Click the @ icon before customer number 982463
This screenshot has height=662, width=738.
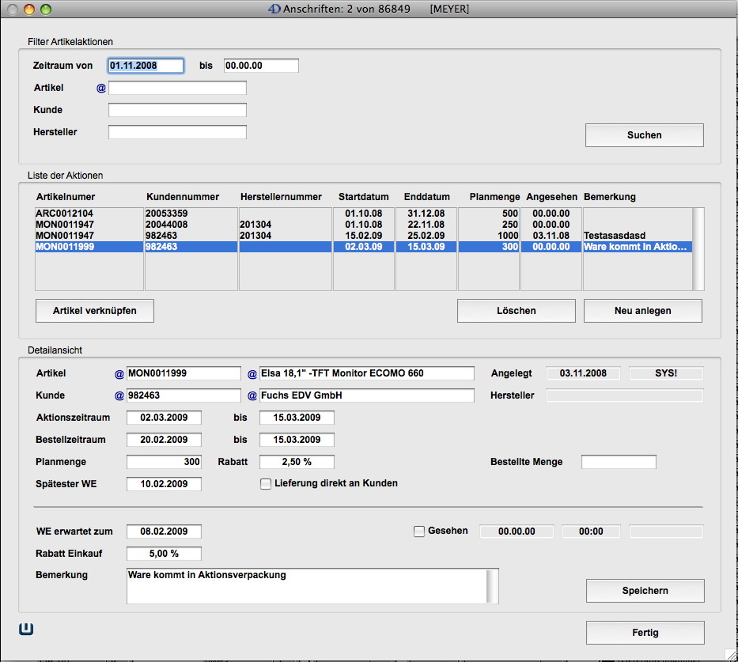[119, 395]
